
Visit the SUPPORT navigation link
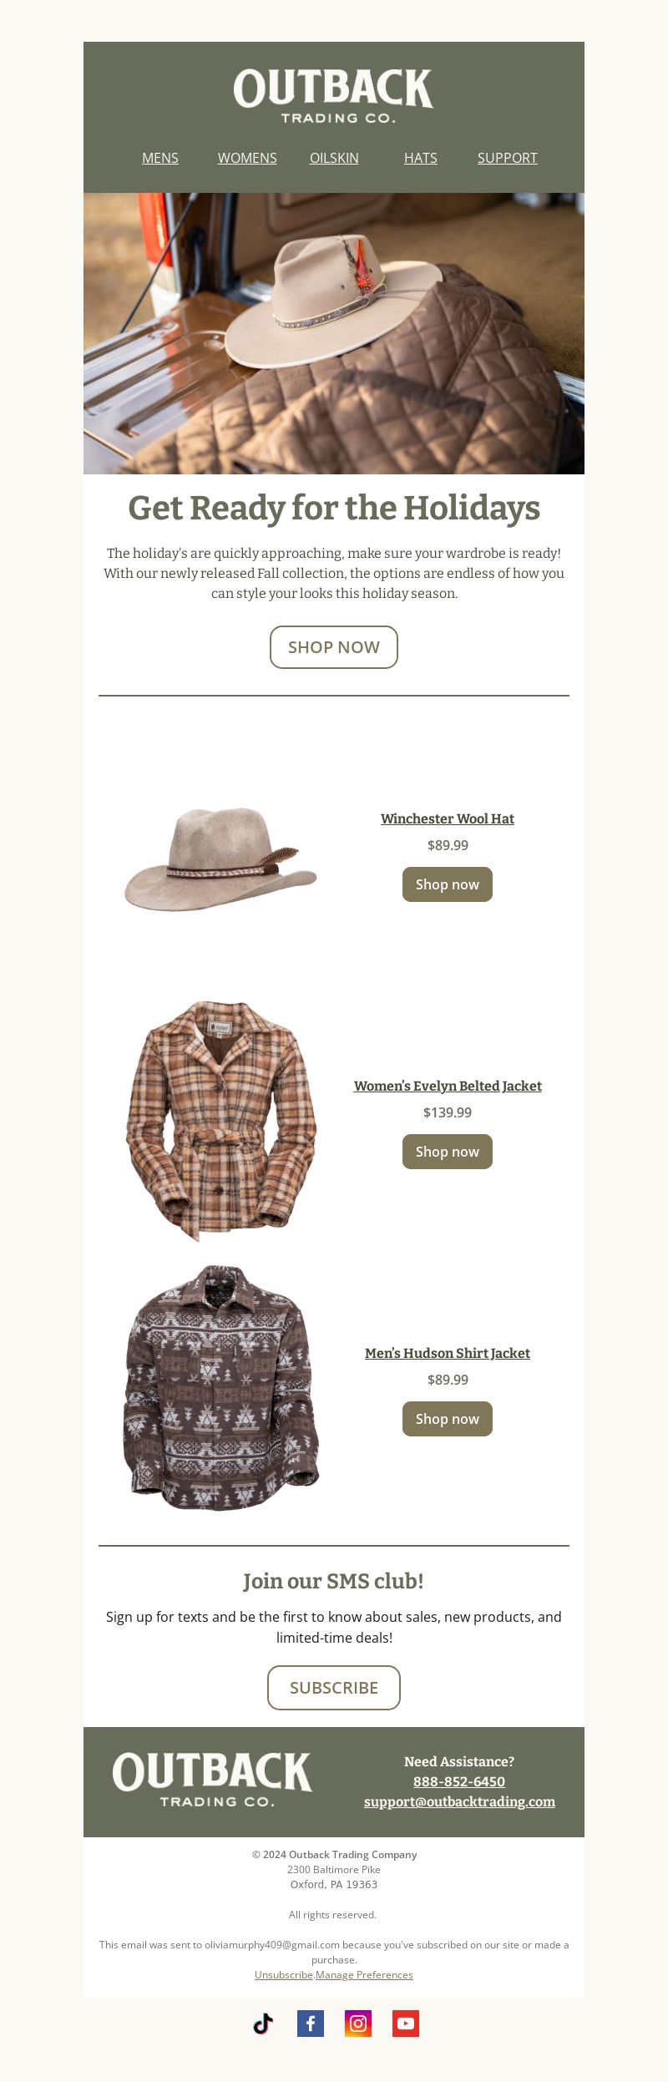point(508,158)
